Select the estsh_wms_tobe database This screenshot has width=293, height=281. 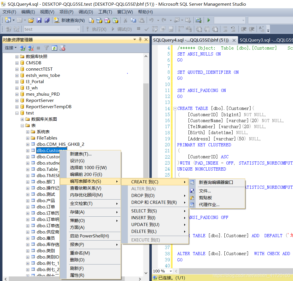click(43, 75)
